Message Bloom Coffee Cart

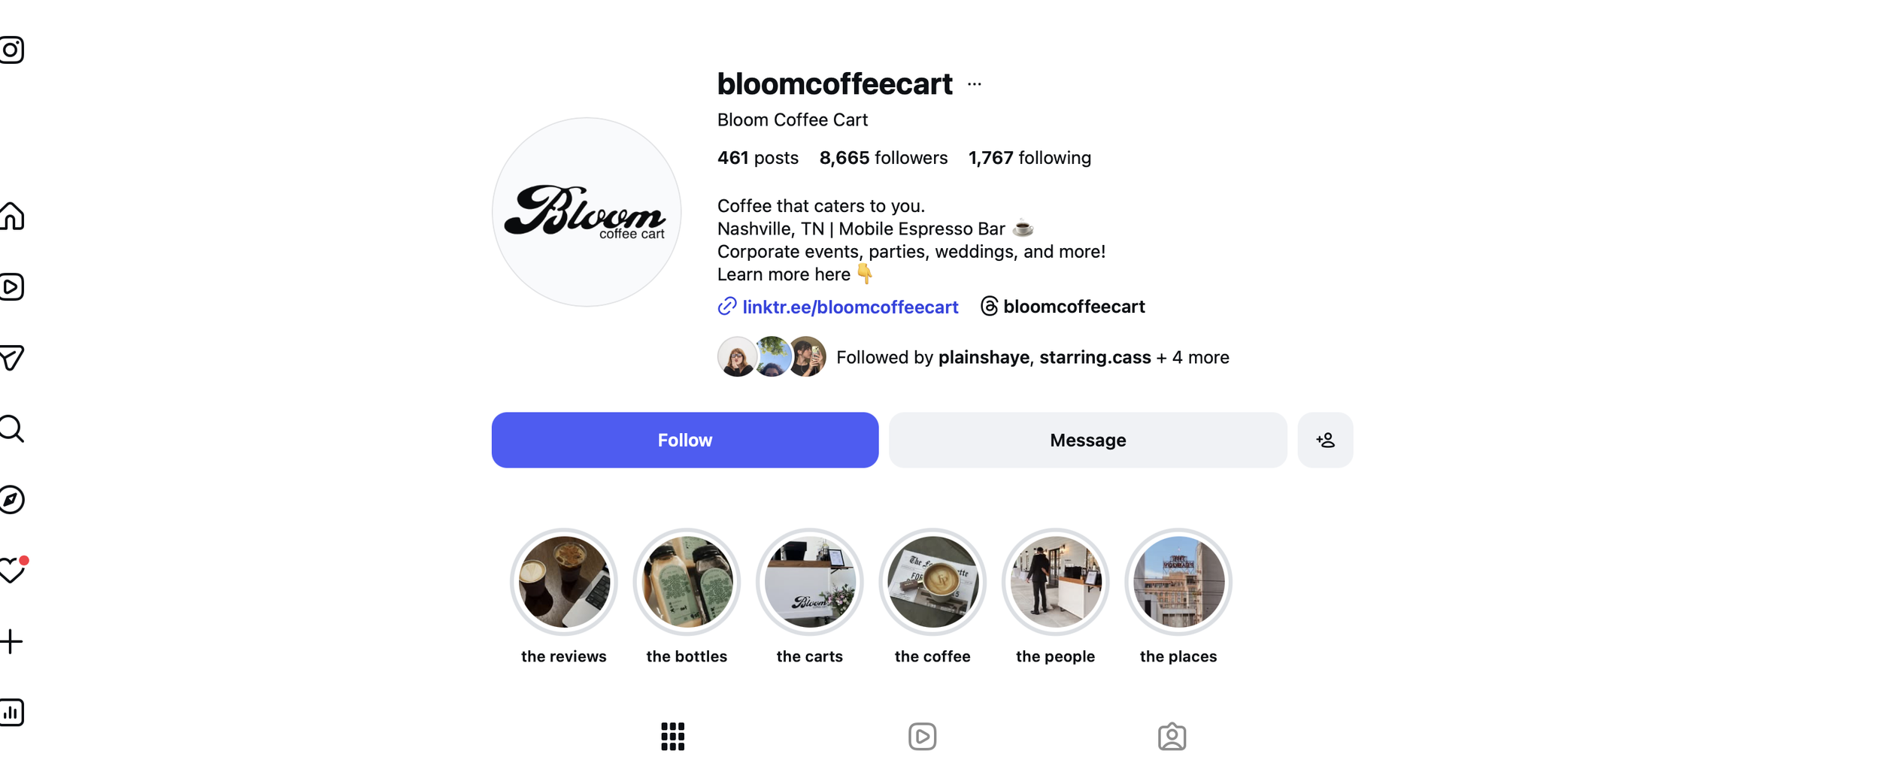point(1087,440)
